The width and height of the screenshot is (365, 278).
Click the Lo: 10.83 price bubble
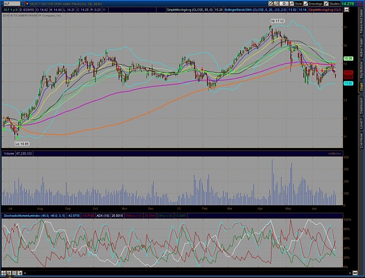22,144
